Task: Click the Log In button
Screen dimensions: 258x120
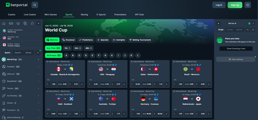Action: click(219, 5)
